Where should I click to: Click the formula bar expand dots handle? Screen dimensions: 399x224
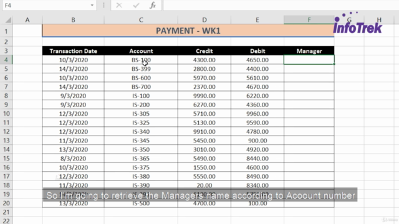103,6
